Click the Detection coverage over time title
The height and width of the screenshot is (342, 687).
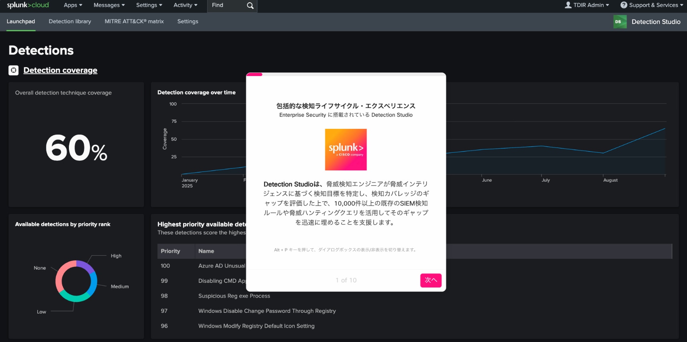(x=196, y=92)
